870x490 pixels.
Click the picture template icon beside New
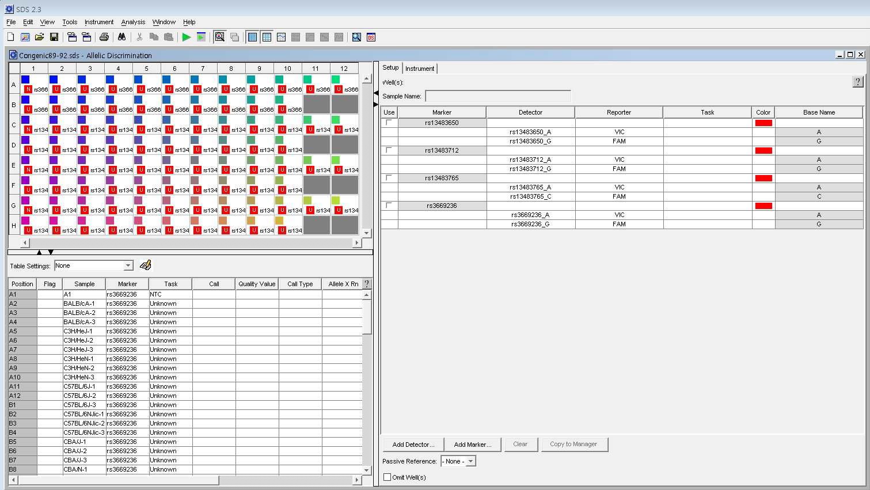tap(25, 37)
